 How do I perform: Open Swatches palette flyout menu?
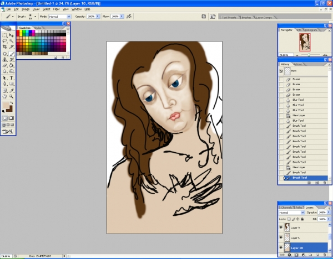68,28
